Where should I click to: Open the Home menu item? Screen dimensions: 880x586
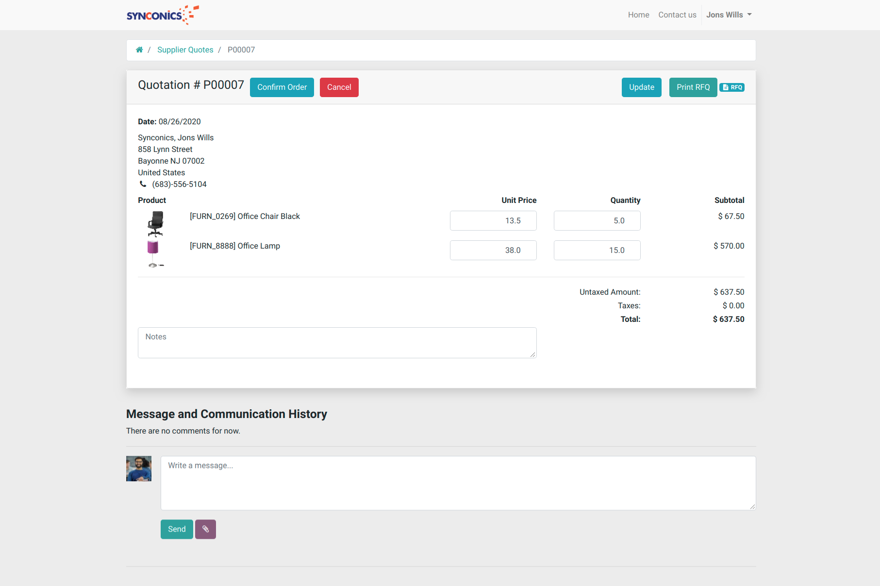click(x=638, y=15)
